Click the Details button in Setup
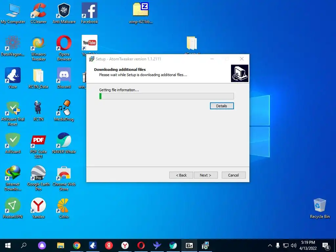 (221, 106)
